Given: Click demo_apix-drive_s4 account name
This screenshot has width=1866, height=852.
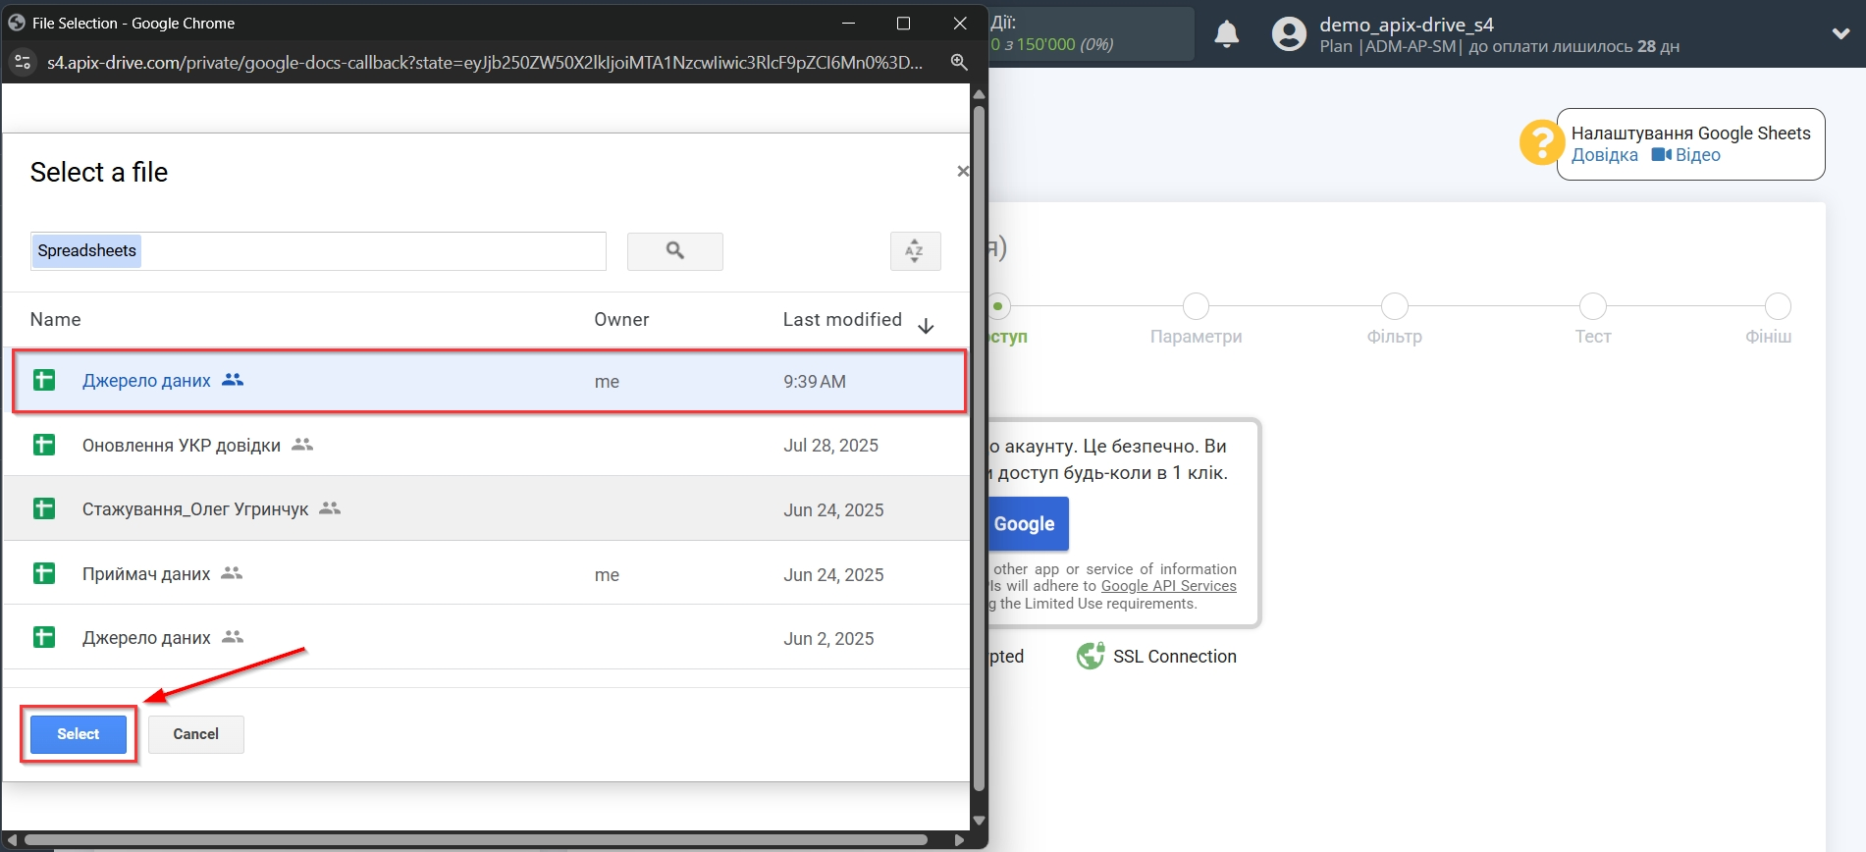Looking at the screenshot, I should 1407,25.
